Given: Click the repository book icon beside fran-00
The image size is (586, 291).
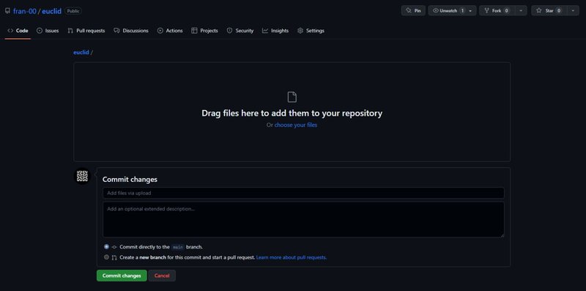Looking at the screenshot, I should point(7,11).
